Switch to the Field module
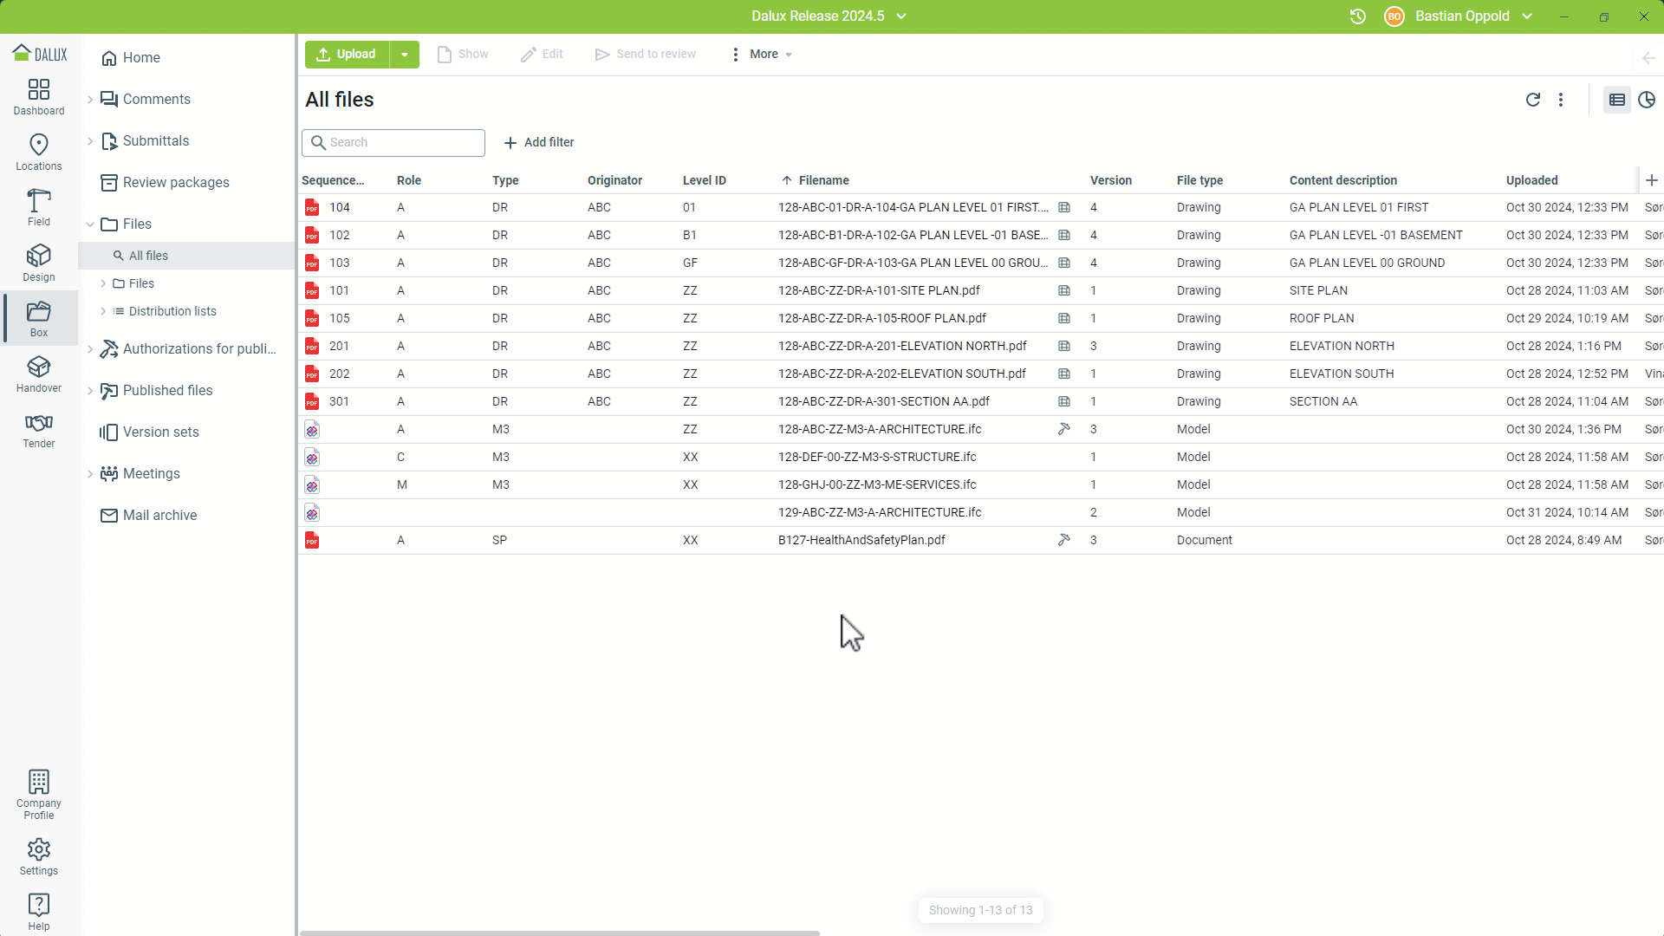The height and width of the screenshot is (936, 1664). click(39, 208)
